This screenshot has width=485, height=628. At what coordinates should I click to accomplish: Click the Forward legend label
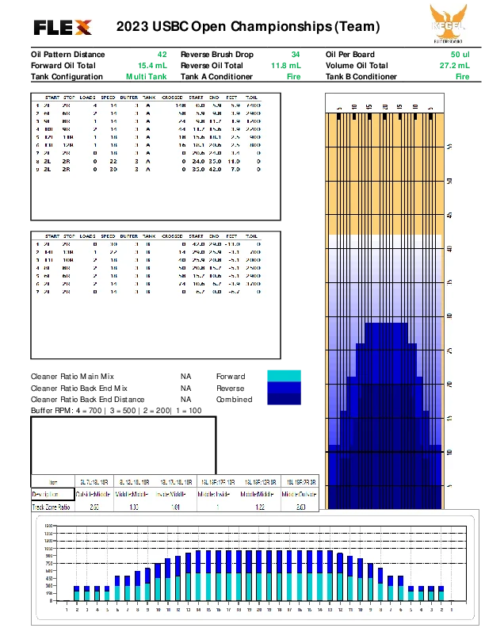(x=231, y=377)
